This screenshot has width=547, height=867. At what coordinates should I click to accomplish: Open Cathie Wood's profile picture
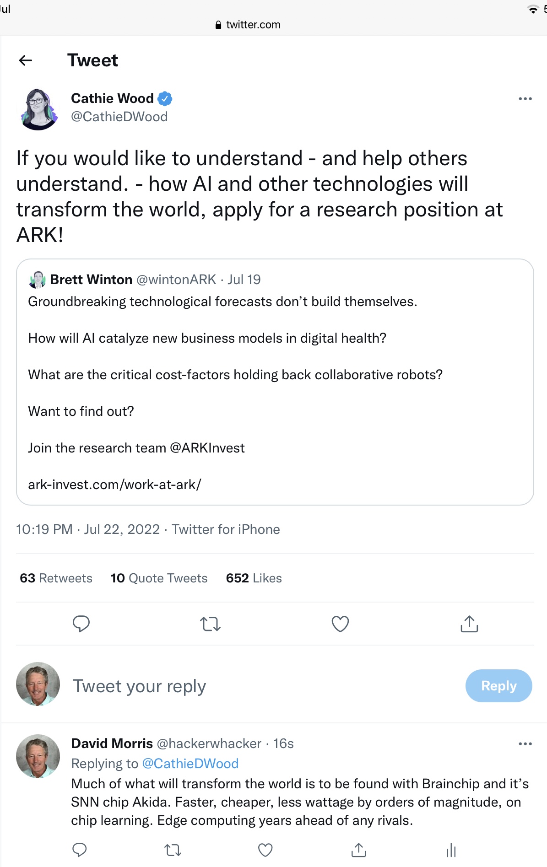click(39, 109)
